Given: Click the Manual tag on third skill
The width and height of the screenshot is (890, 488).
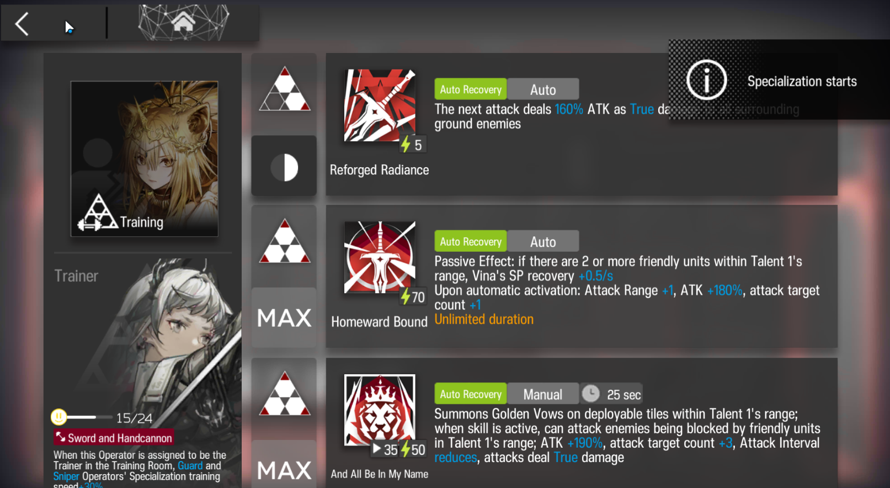Looking at the screenshot, I should pyautogui.click(x=543, y=394).
